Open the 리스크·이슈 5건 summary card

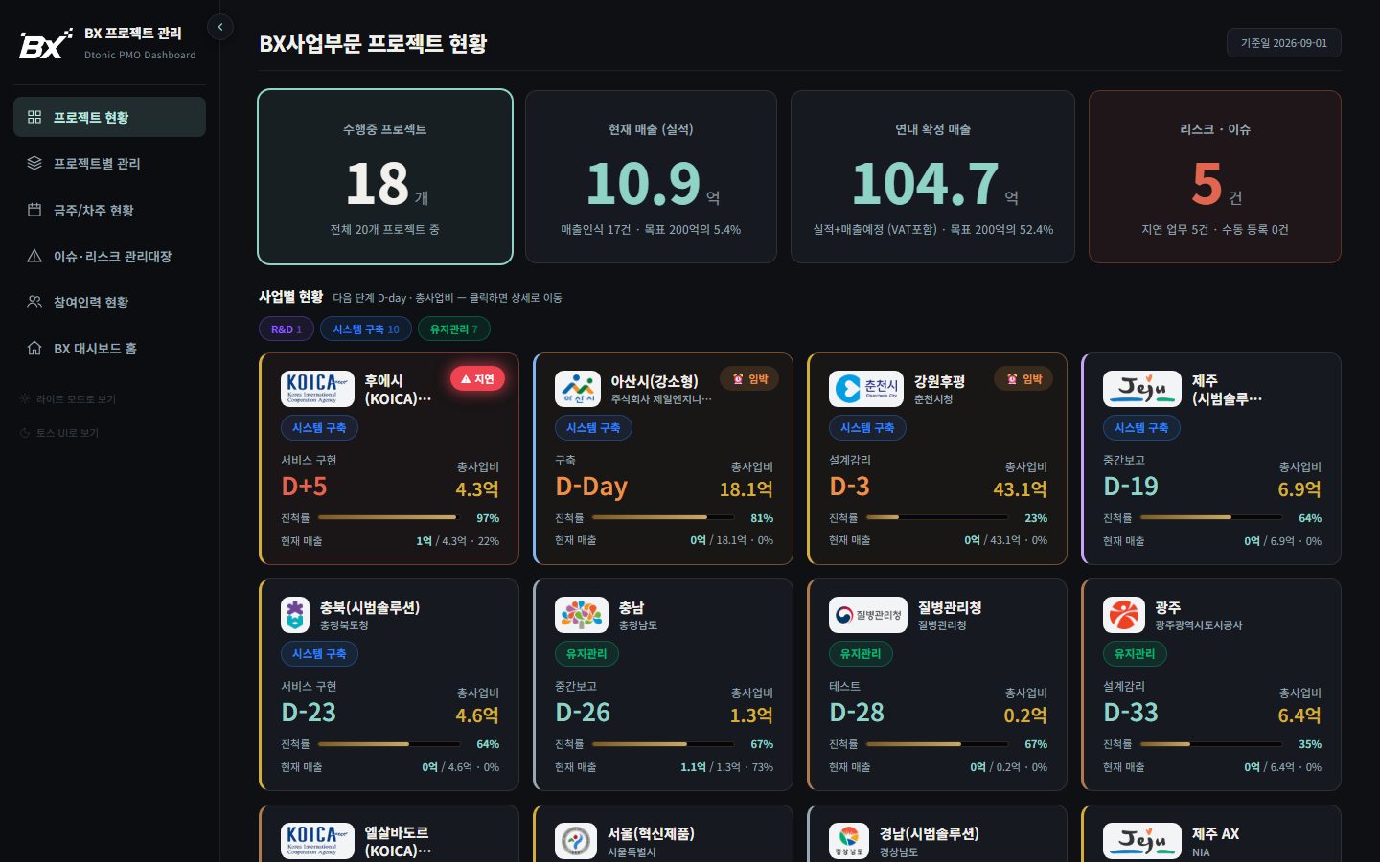(x=1215, y=176)
